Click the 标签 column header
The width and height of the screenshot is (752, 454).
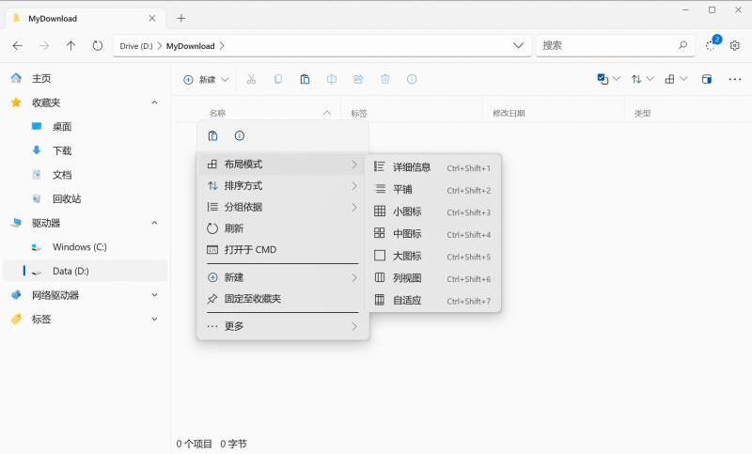tap(359, 113)
